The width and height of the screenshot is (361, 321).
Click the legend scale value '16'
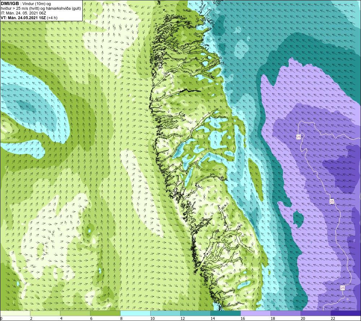pyautogui.click(x=243, y=318)
